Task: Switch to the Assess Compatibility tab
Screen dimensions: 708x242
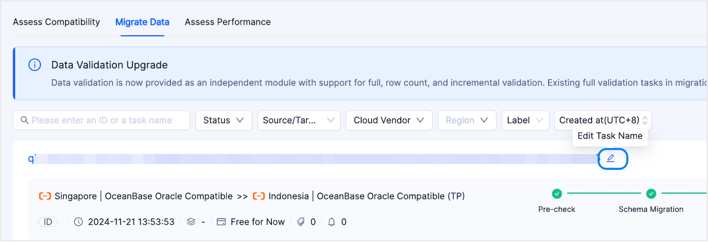Action: 57,22
